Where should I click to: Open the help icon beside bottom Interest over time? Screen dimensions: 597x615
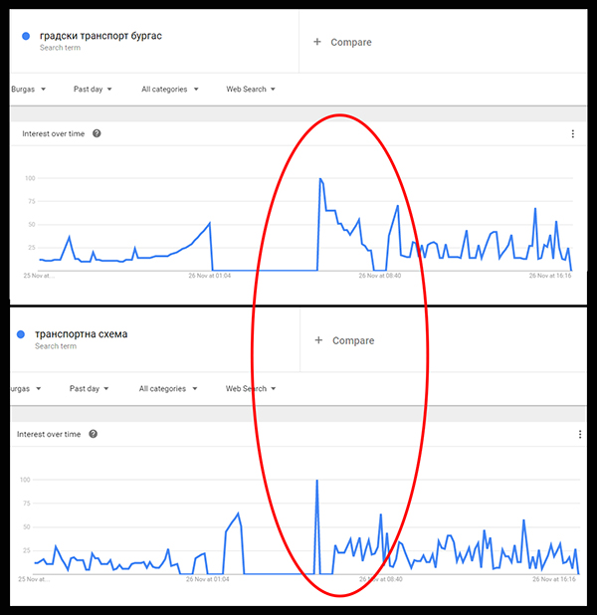click(93, 434)
